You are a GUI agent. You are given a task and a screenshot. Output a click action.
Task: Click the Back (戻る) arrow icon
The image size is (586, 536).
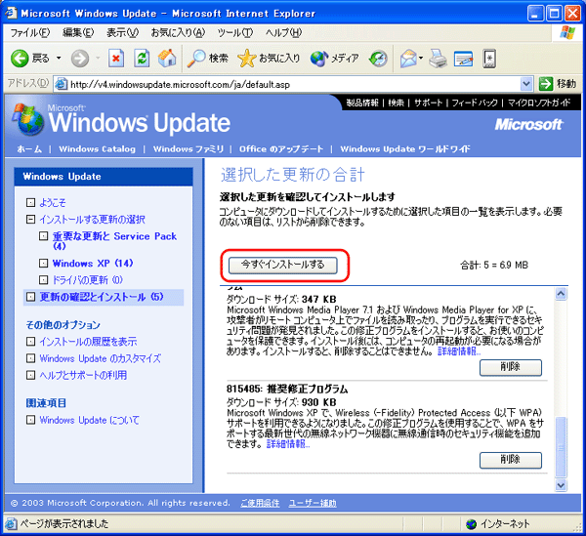click(20, 59)
